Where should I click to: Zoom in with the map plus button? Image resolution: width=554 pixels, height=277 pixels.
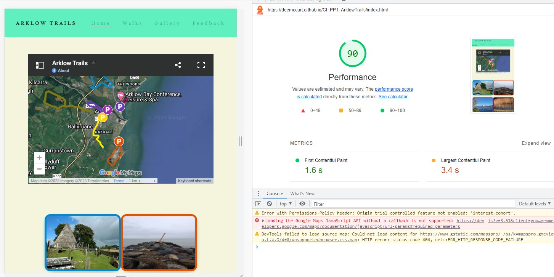pos(39,157)
